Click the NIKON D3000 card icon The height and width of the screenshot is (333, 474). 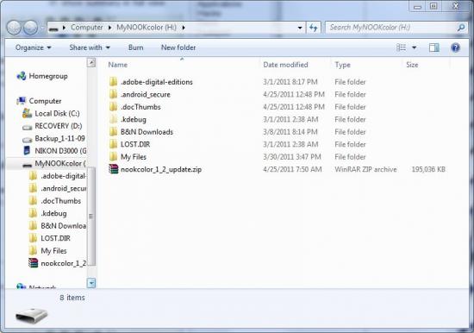tap(27, 150)
